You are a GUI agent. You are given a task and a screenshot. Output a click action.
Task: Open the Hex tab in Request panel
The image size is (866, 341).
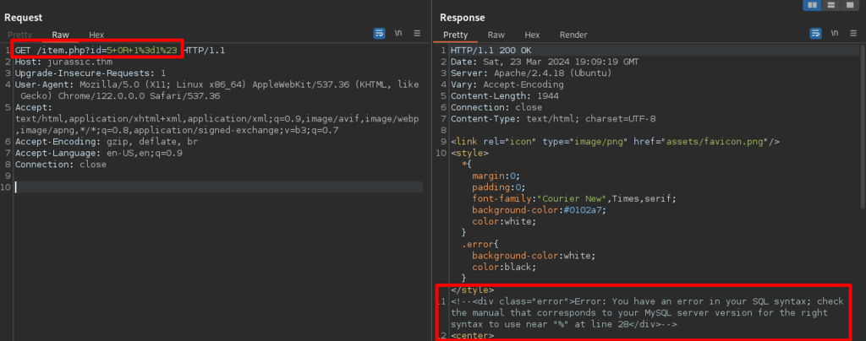[96, 35]
